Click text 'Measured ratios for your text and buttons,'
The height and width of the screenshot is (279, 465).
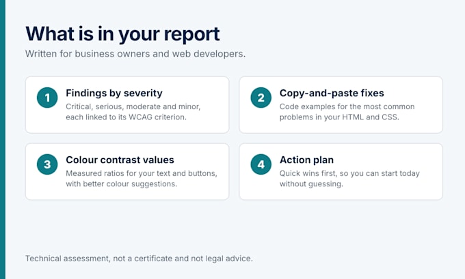tap(142, 173)
